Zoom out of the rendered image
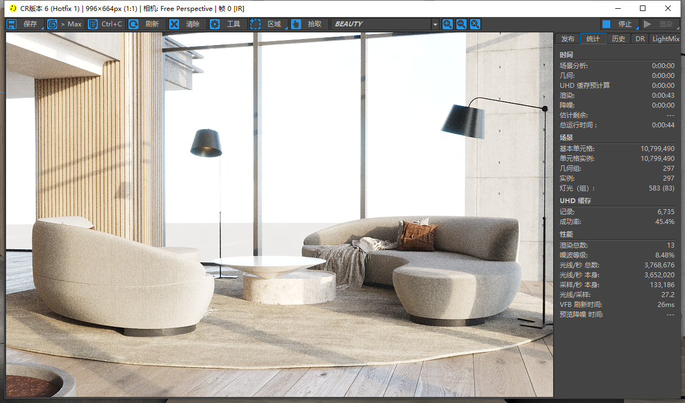The image size is (685, 403). [461, 24]
